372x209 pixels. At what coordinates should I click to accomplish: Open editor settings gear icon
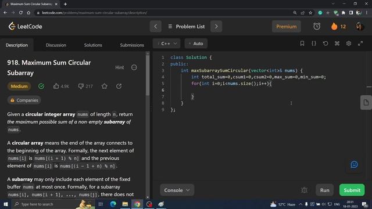(349, 44)
